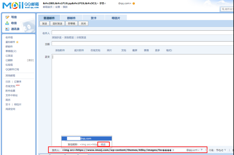The image size is (234, 155).
Task: Expand 更多 in the compose toolbar
Action: point(157,50)
